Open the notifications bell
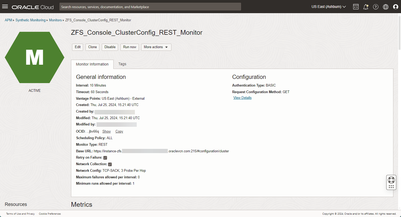Viewport: 401px width, 217px height. [366, 7]
